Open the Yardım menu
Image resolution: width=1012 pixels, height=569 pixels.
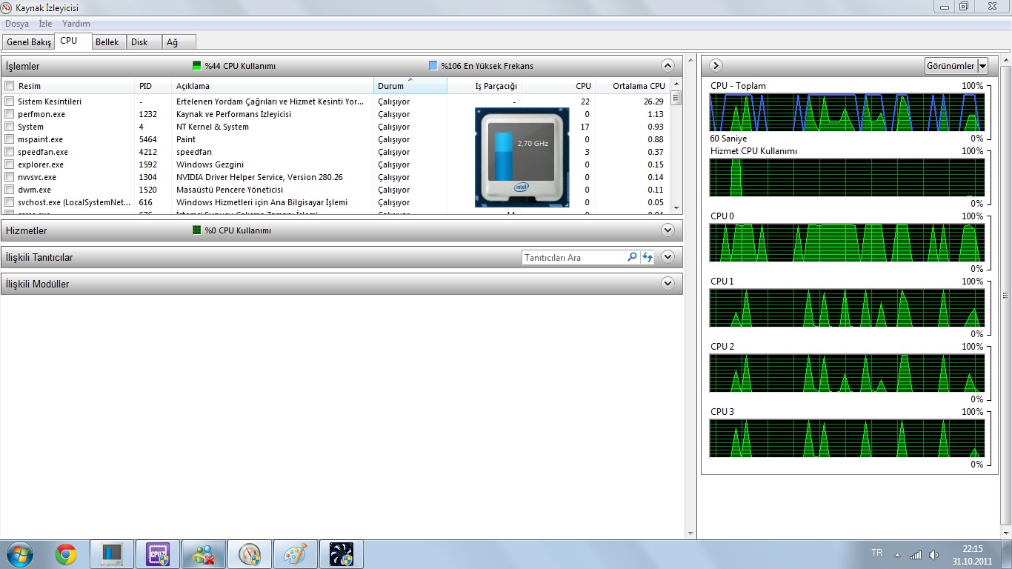pyautogui.click(x=76, y=24)
